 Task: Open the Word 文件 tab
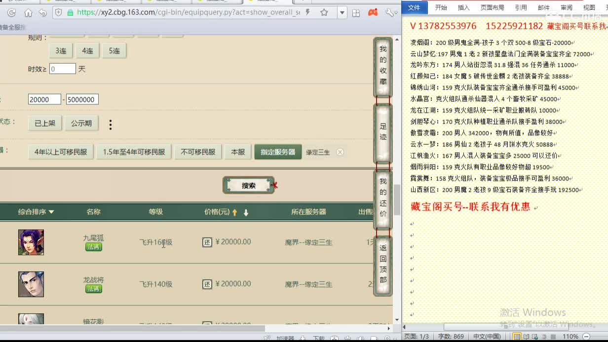coord(414,7)
